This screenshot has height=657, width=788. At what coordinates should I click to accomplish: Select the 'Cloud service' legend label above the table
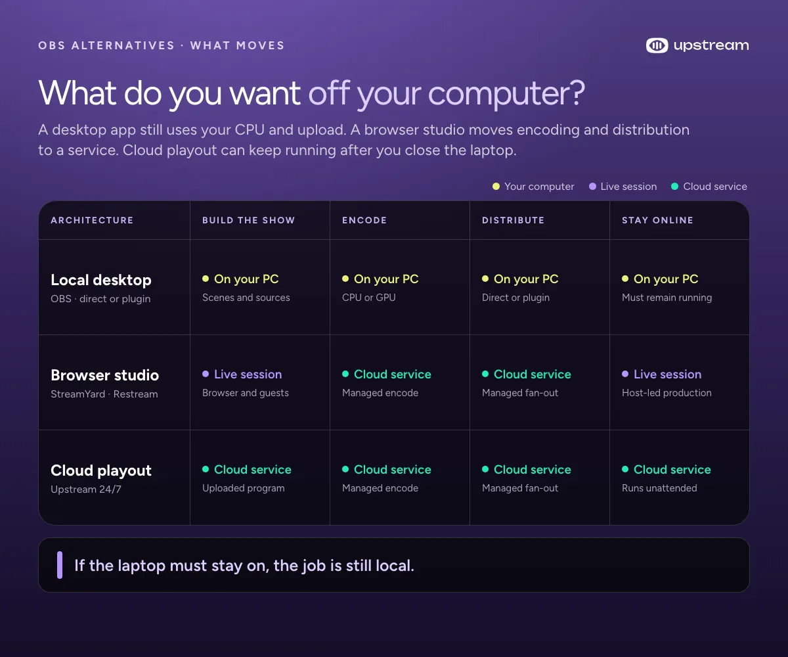point(715,187)
